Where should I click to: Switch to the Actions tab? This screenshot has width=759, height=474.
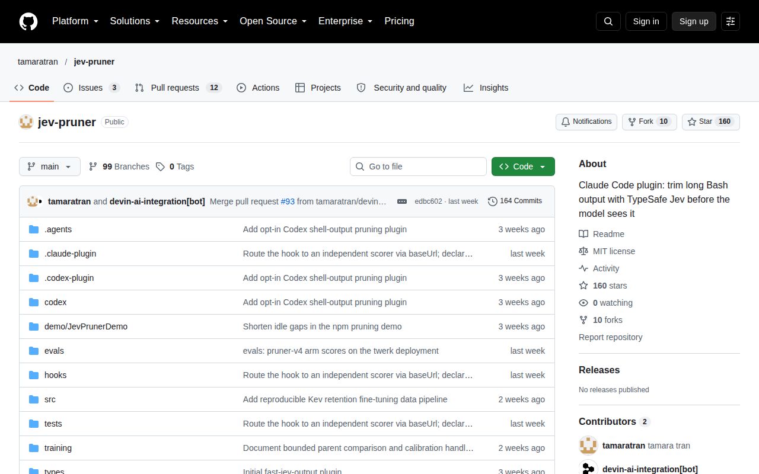[258, 88]
